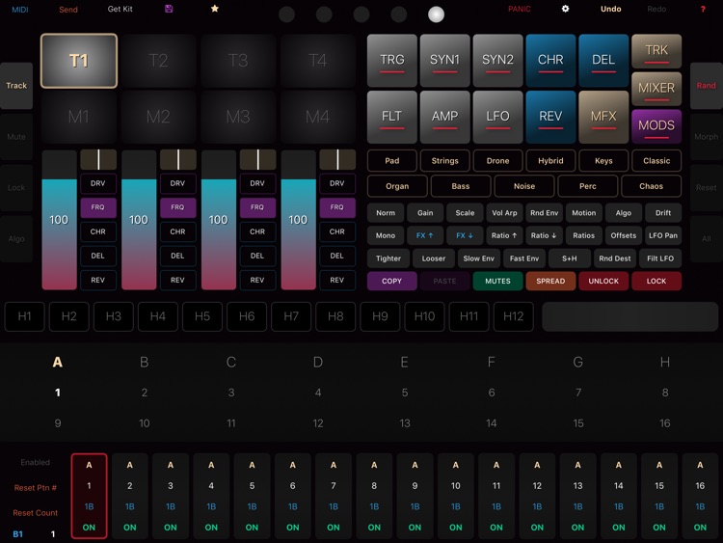Open settings via the gear icon
Viewport: 723px width, 543px height.
[x=565, y=9]
